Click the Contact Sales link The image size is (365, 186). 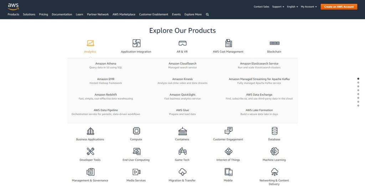pyautogui.click(x=261, y=7)
